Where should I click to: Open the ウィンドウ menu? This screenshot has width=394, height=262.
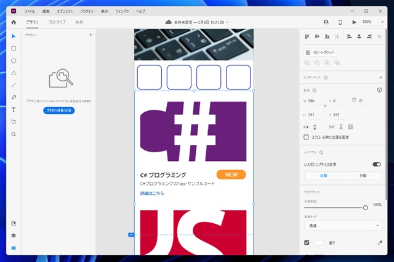(x=122, y=11)
